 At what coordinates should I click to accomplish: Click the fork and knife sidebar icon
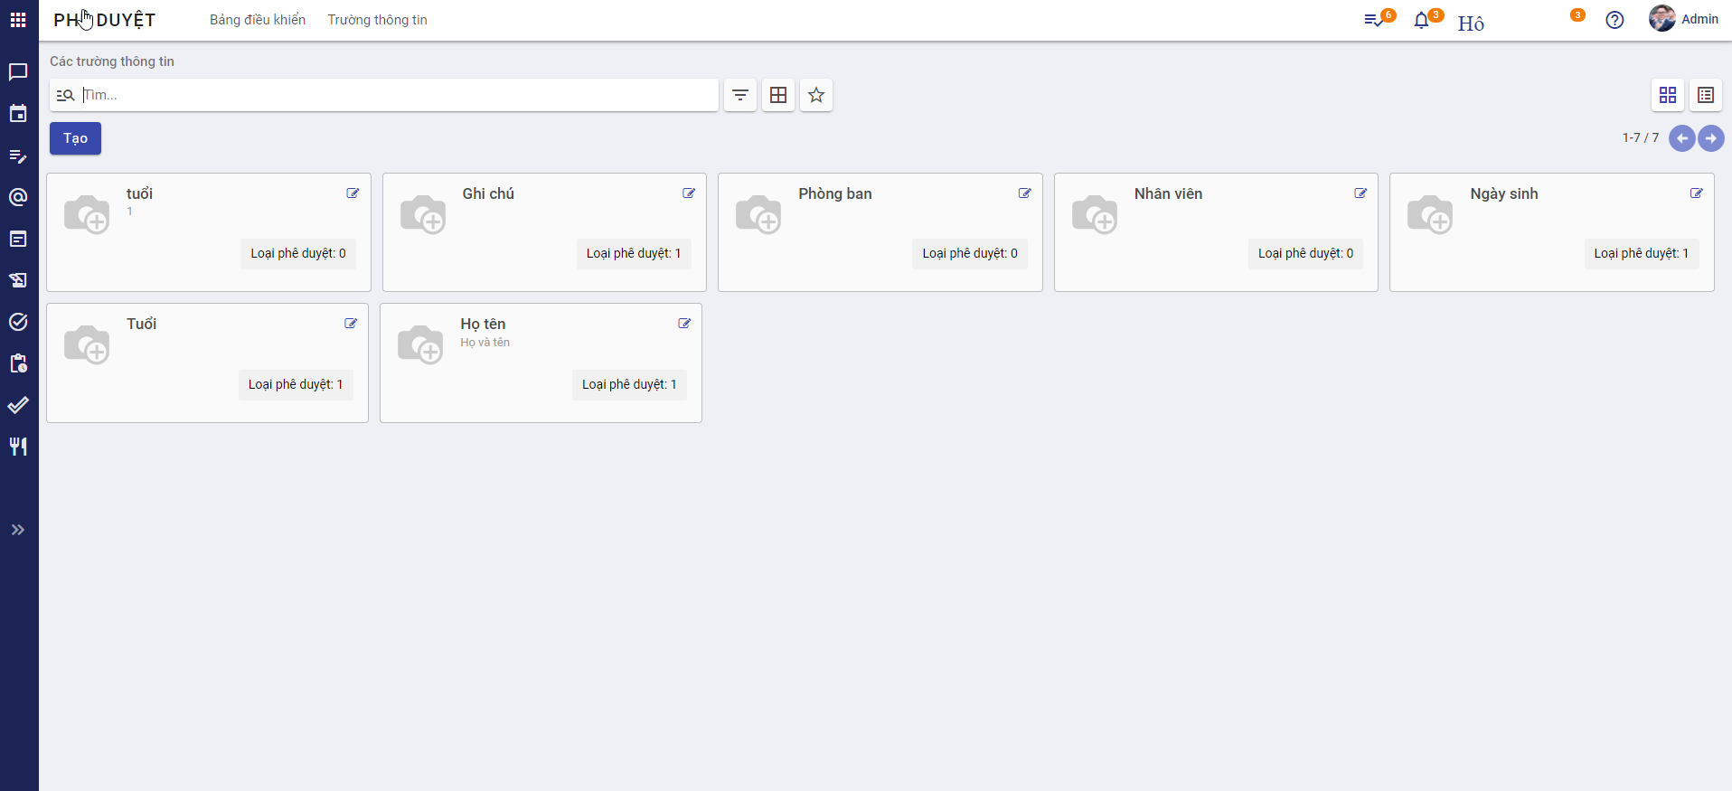(18, 447)
